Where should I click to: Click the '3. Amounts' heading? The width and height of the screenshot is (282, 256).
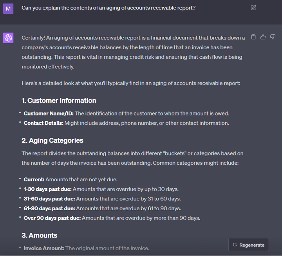[40, 235]
